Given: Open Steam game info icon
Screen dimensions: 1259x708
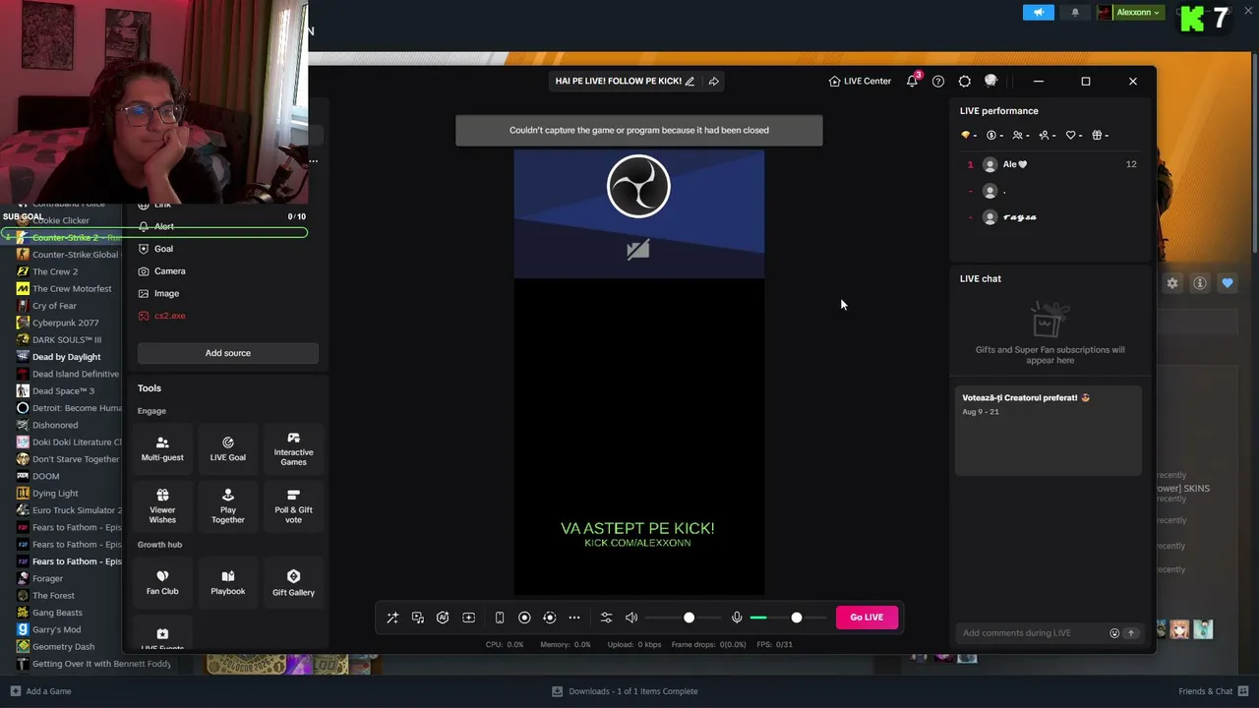Looking at the screenshot, I should (1200, 283).
